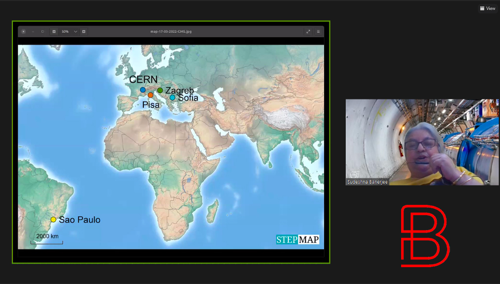Select the orange Pisa map marker
Image resolution: width=500 pixels, height=284 pixels.
click(150, 95)
